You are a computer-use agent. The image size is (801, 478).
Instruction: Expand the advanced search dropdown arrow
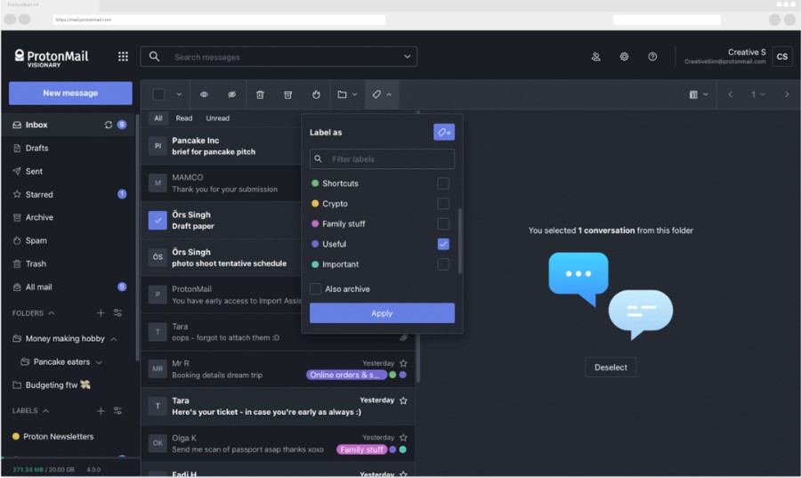point(407,57)
